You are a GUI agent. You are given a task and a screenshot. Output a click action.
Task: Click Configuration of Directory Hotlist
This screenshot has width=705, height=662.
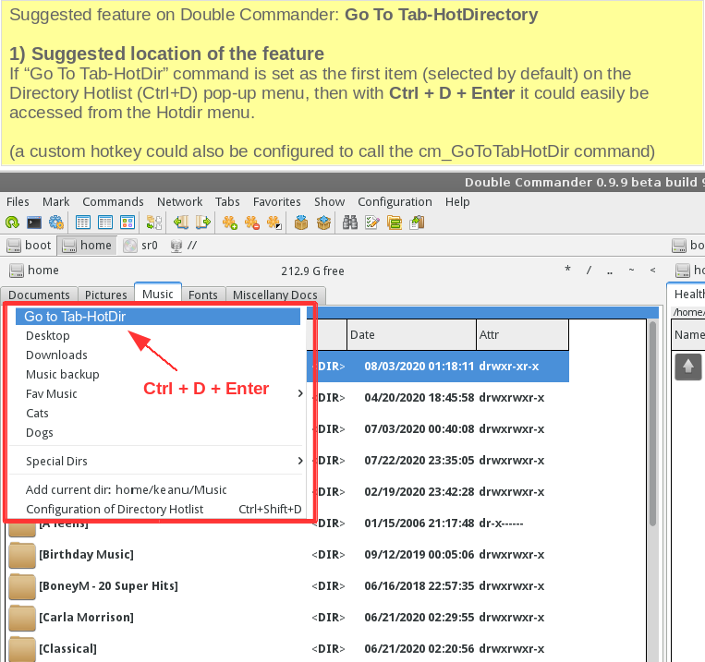coord(115,510)
